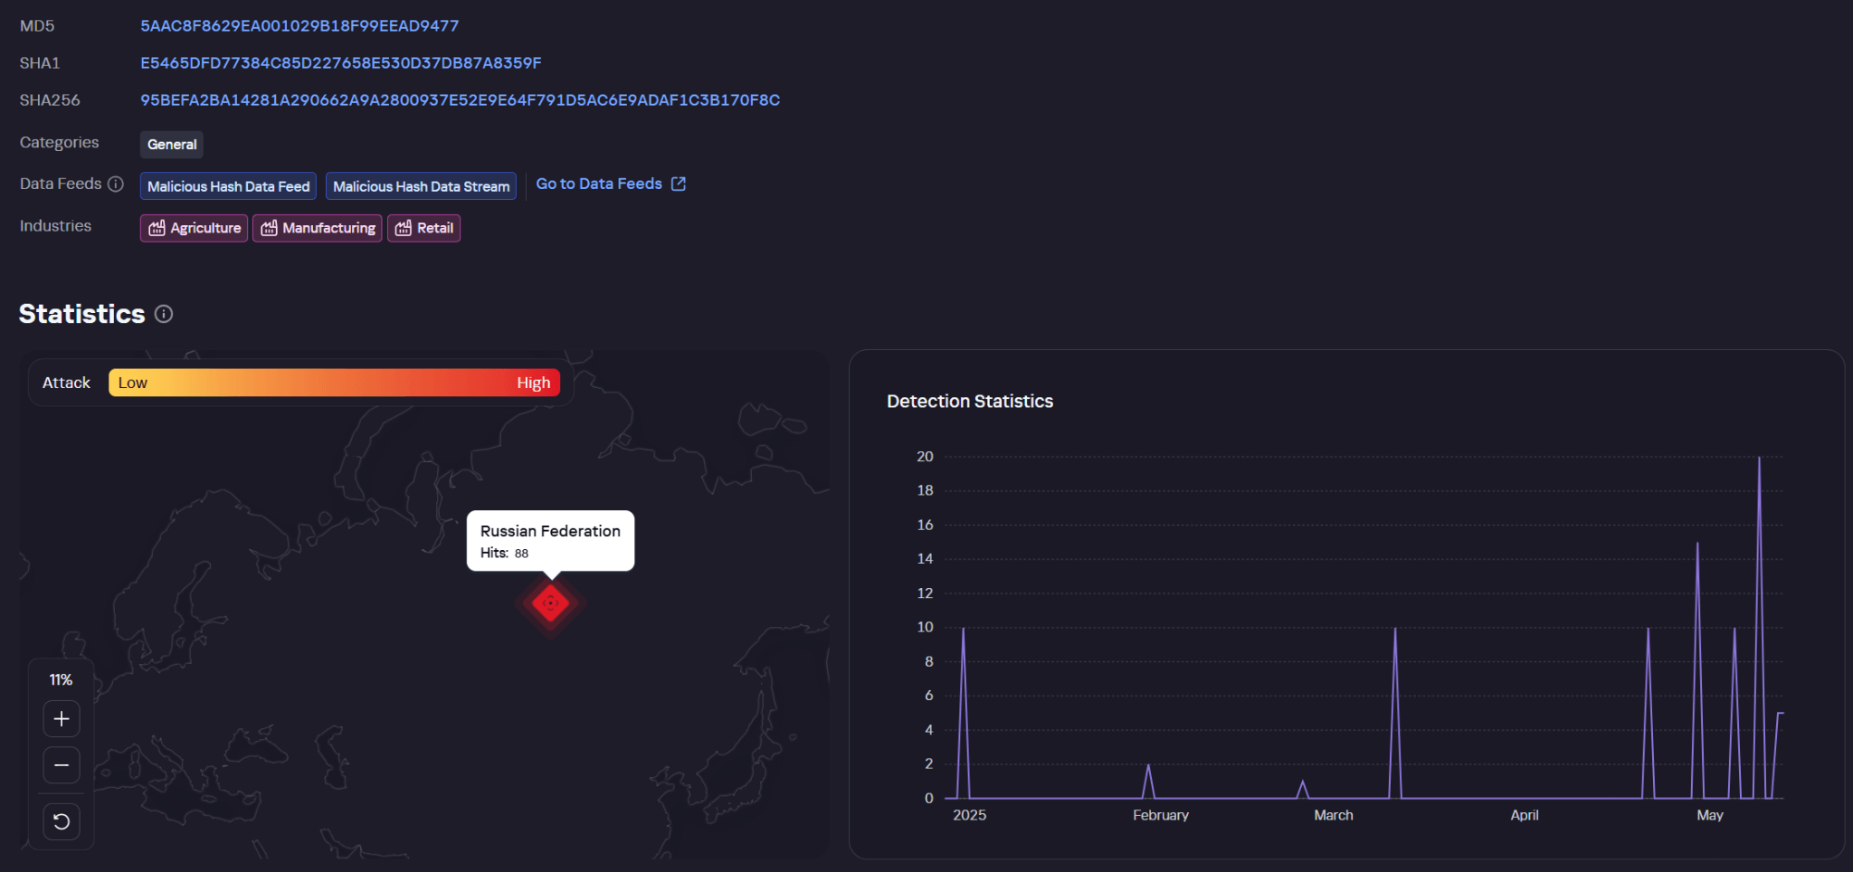Click the SHA256 field label

tap(50, 100)
